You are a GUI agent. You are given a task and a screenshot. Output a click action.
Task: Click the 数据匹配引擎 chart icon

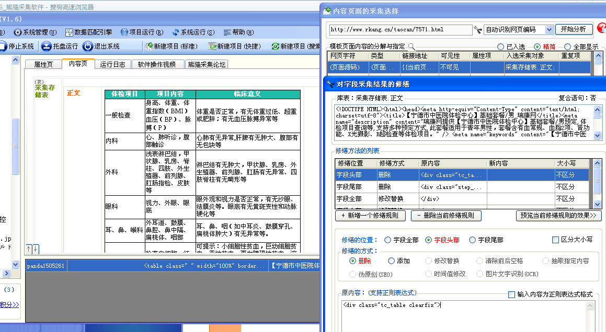69,32
